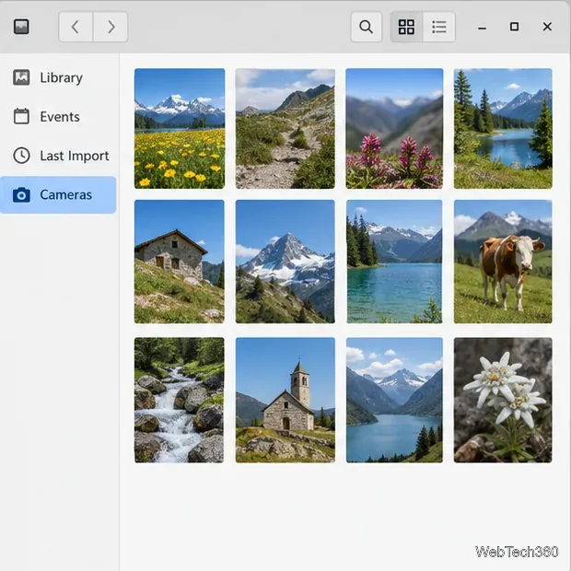Click the Cameras camera icon
The image size is (571, 571).
pos(21,195)
